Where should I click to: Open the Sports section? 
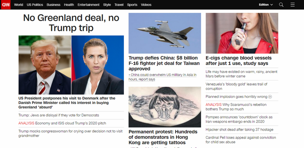[132, 5]
